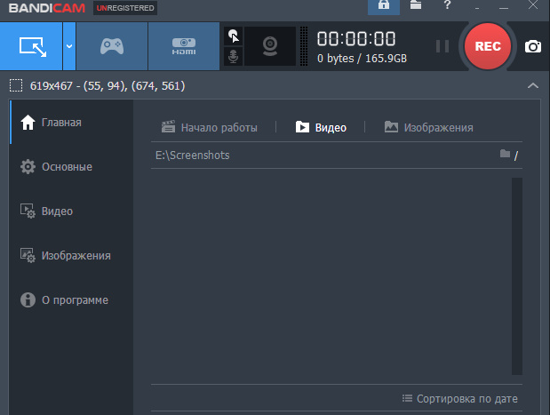The width and height of the screenshot is (550, 415).
Task: Click the 0 bytes / 165.9GB status
Action: click(x=362, y=59)
